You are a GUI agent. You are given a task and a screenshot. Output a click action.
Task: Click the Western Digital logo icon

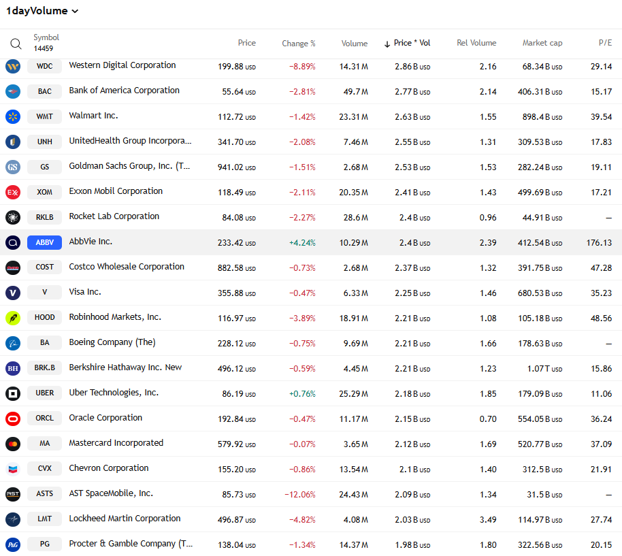[x=13, y=66]
